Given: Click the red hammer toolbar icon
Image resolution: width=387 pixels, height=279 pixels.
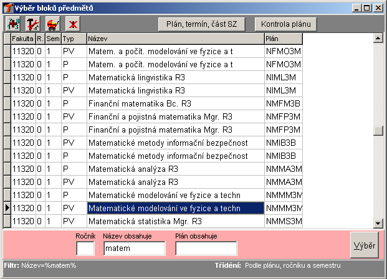Looking at the screenshot, I should [32, 24].
